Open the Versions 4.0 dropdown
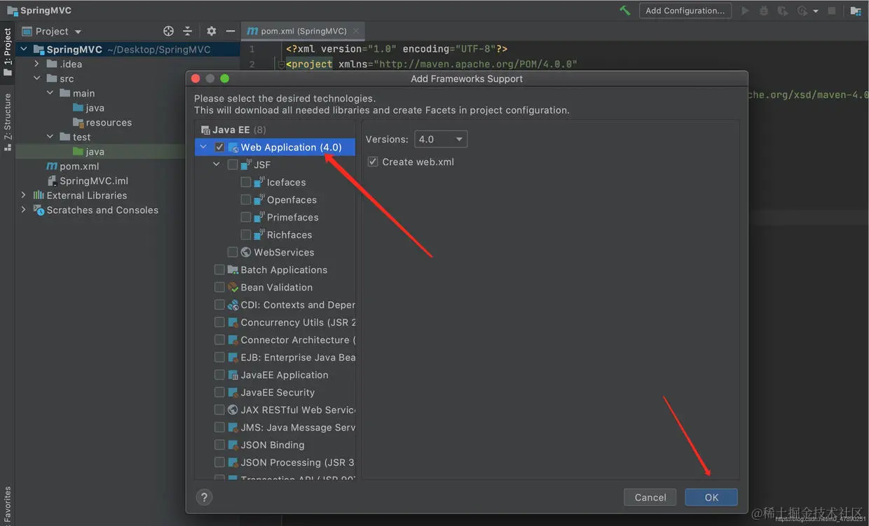 coord(441,139)
